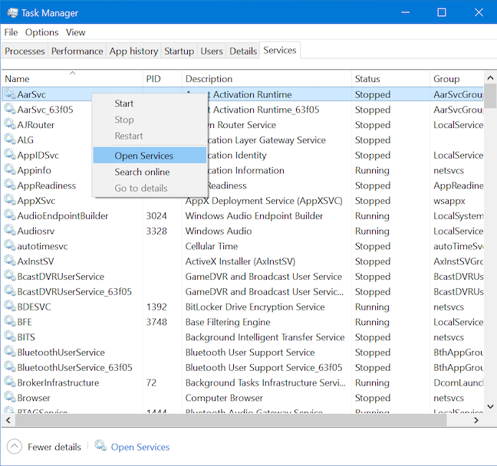Viewport: 497px width, 466px height.
Task: Click the gears icon next to Open Services link
Action: (x=100, y=446)
